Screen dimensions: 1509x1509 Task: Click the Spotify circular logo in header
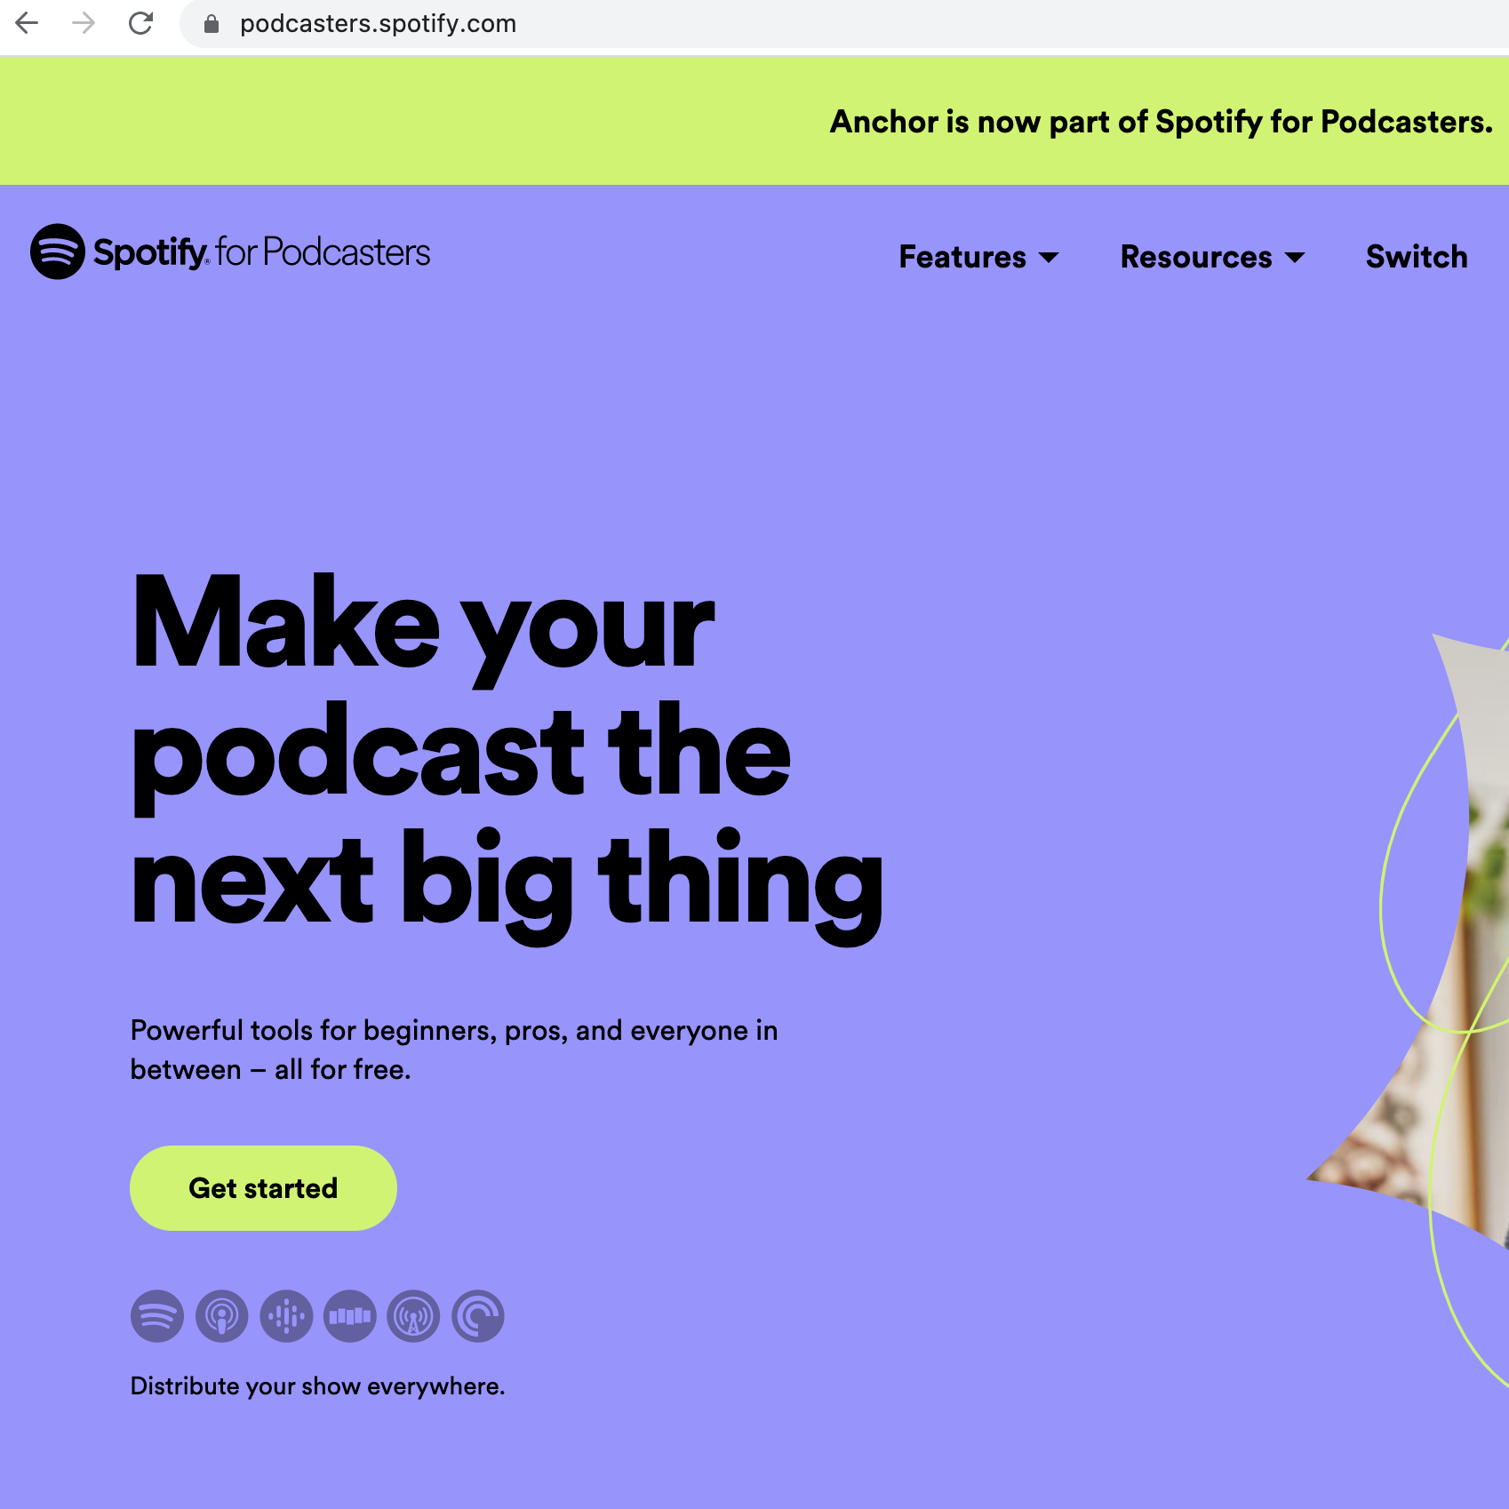click(58, 251)
